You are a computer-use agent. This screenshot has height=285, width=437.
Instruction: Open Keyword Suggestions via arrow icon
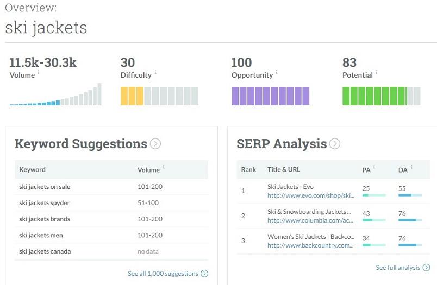[155, 144]
